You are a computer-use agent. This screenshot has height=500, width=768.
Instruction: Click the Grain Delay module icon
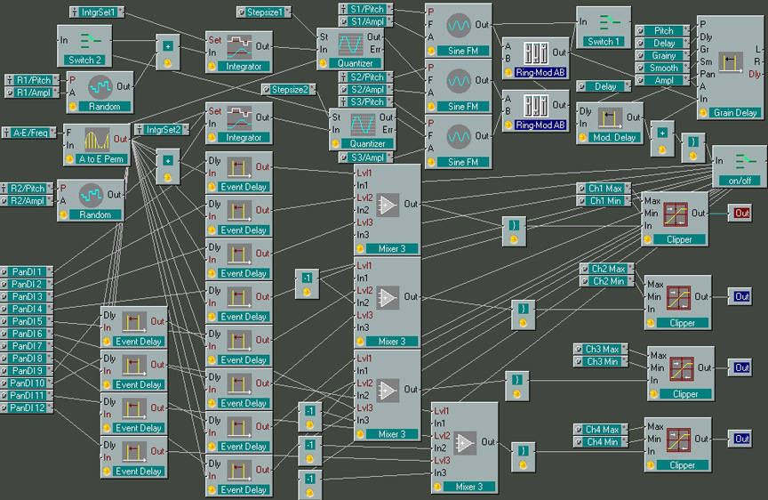(730, 61)
